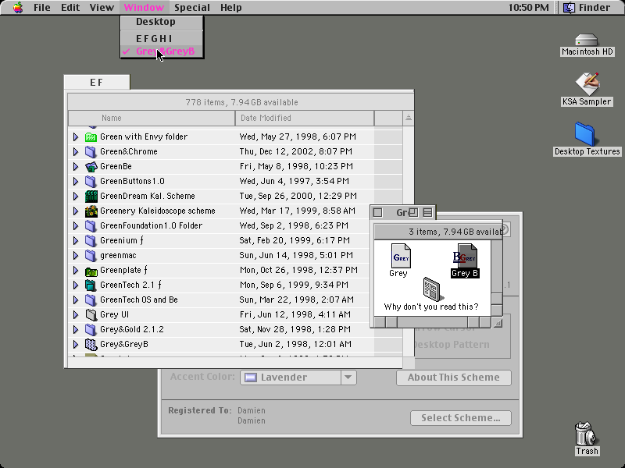Screen dimensions: 625x468
Task: Click the Accent Color lavender swatch
Action: pos(250,378)
